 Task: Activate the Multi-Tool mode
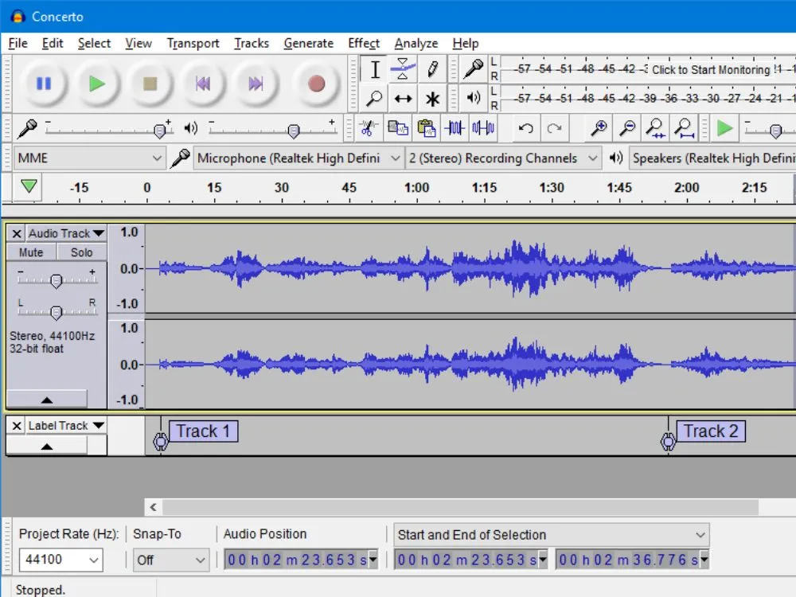tap(433, 99)
